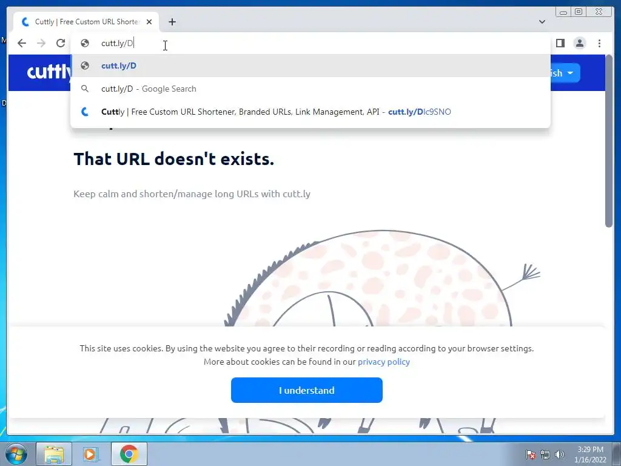Viewport: 621px width, 466px height.
Task: Open the Chrome profile avatar
Action: [x=579, y=43]
